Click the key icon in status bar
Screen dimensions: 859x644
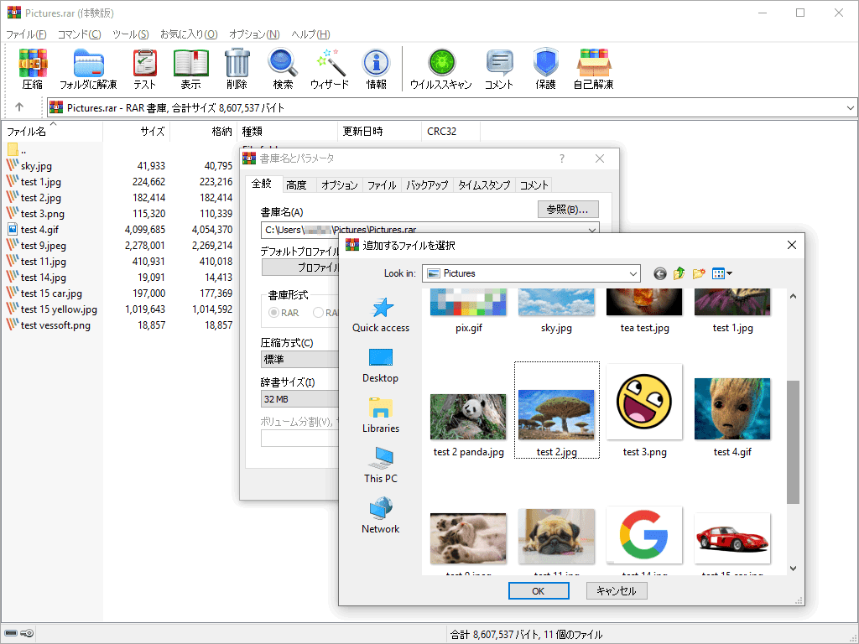tap(27, 634)
